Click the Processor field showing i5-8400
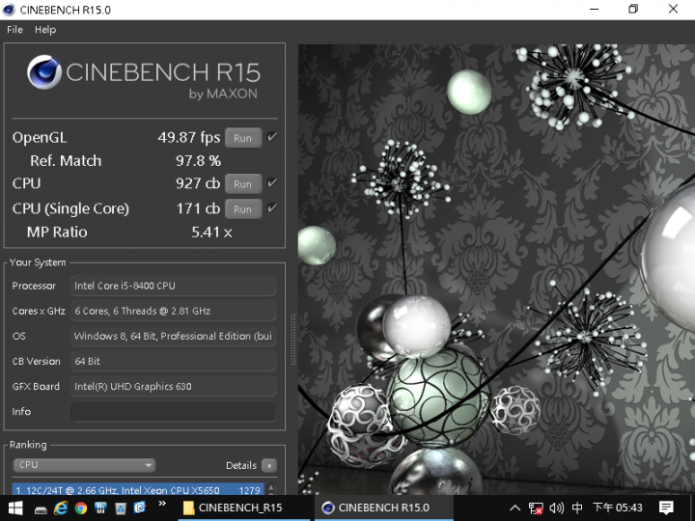This screenshot has height=521, width=695. [x=174, y=286]
